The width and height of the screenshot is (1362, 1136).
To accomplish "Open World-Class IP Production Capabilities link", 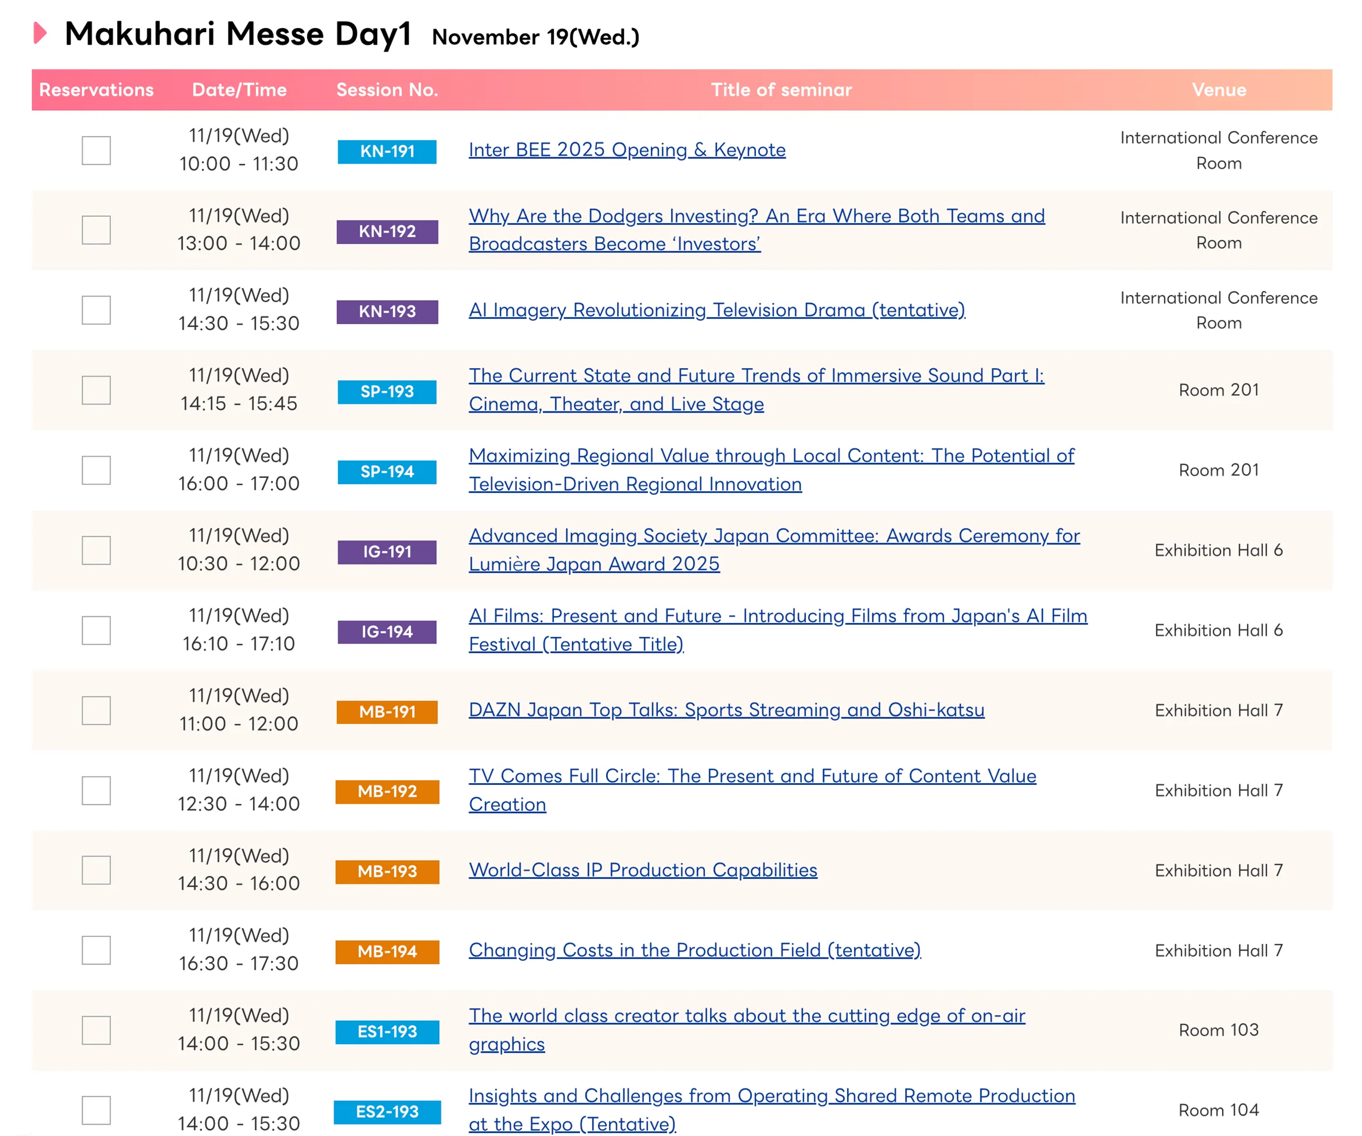I will click(x=643, y=870).
